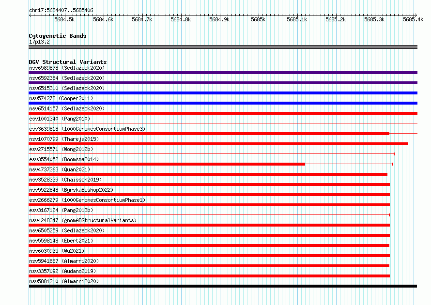Click the 5685.1k ruler tick label

(297, 19)
